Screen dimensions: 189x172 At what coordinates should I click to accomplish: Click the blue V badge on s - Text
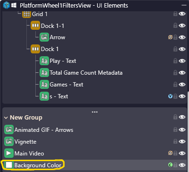point(170,96)
